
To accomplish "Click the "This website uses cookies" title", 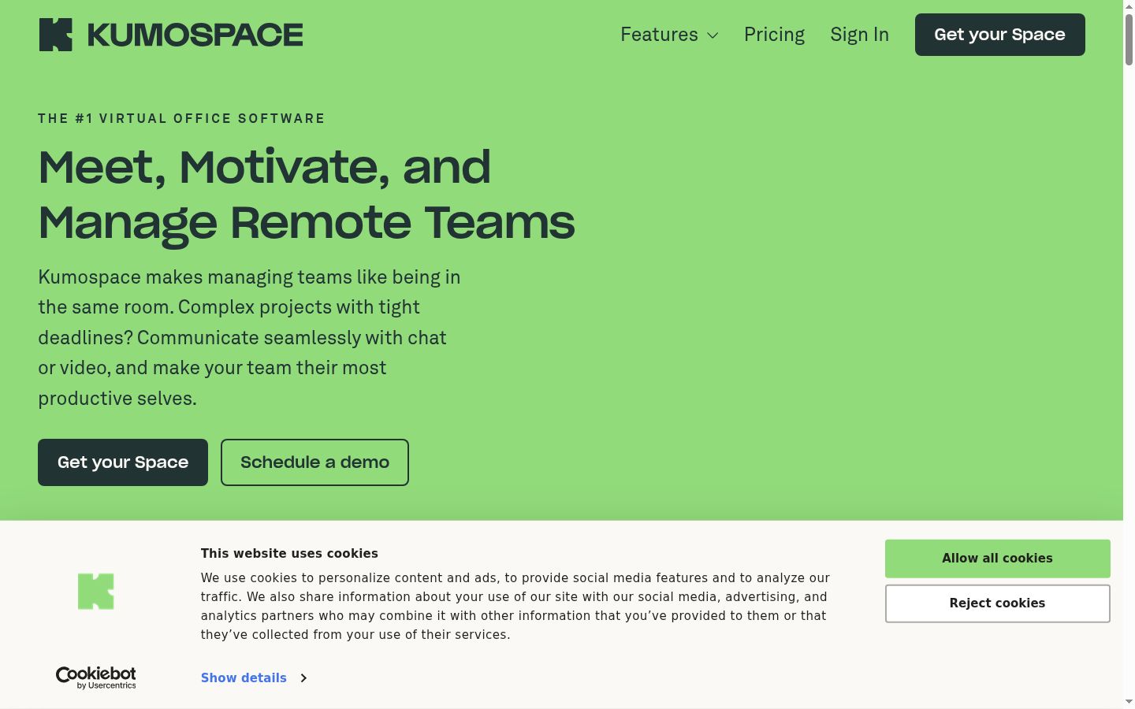I will coord(289,553).
